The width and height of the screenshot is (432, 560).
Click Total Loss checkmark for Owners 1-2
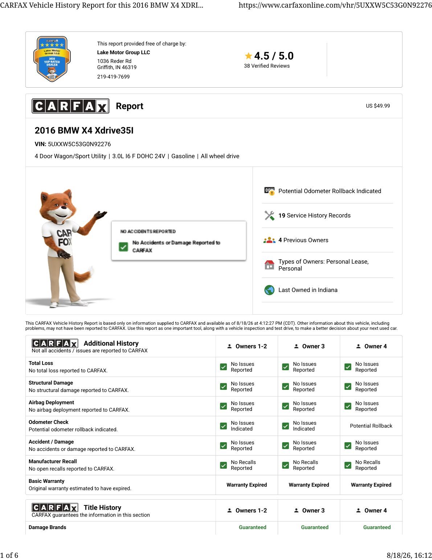(x=224, y=367)
